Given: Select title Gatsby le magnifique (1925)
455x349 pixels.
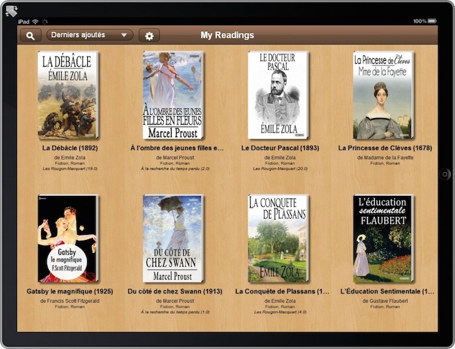Looking at the screenshot, I should 70,291.
